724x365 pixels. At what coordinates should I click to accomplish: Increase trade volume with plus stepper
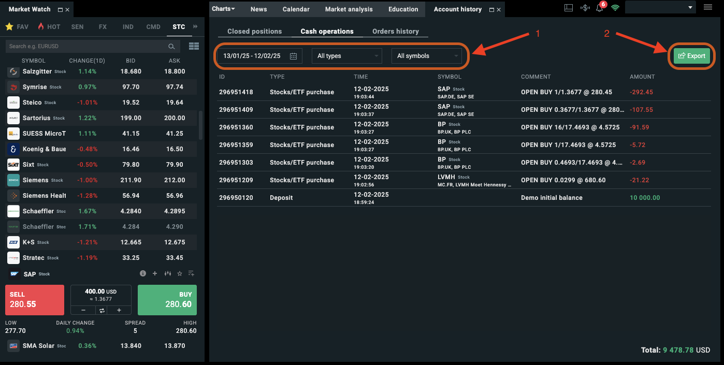pyautogui.click(x=119, y=310)
